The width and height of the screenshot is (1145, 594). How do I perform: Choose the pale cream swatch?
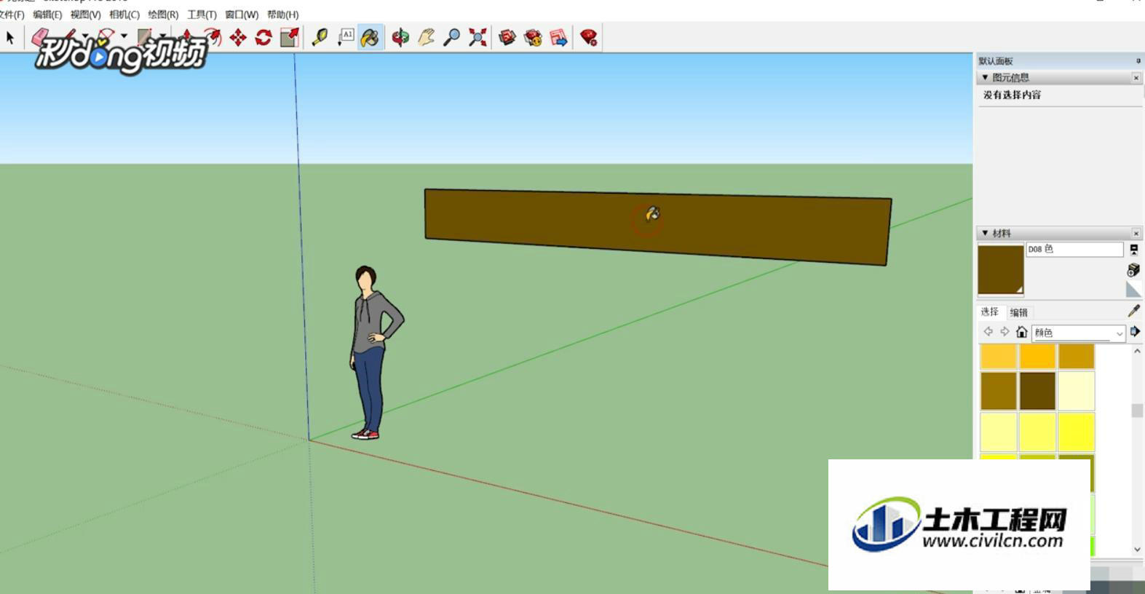(x=1076, y=391)
